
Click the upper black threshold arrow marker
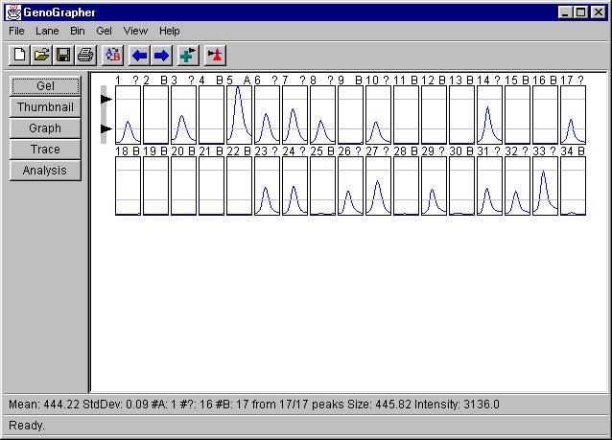tap(106, 99)
